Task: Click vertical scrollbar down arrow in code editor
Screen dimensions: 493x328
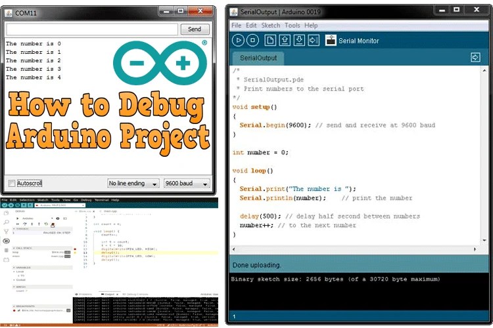Action: [484, 240]
